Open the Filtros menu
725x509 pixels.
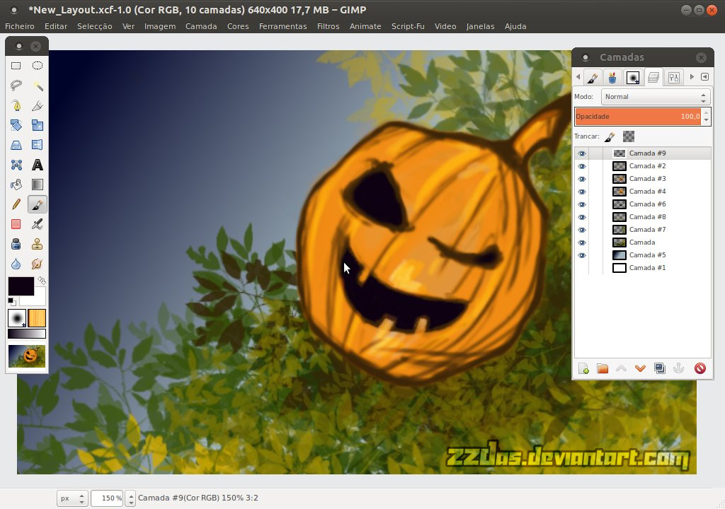pyautogui.click(x=328, y=26)
